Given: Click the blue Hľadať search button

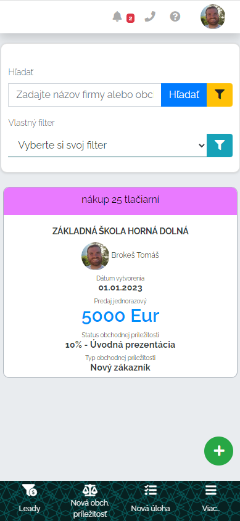Looking at the screenshot, I should coord(184,95).
